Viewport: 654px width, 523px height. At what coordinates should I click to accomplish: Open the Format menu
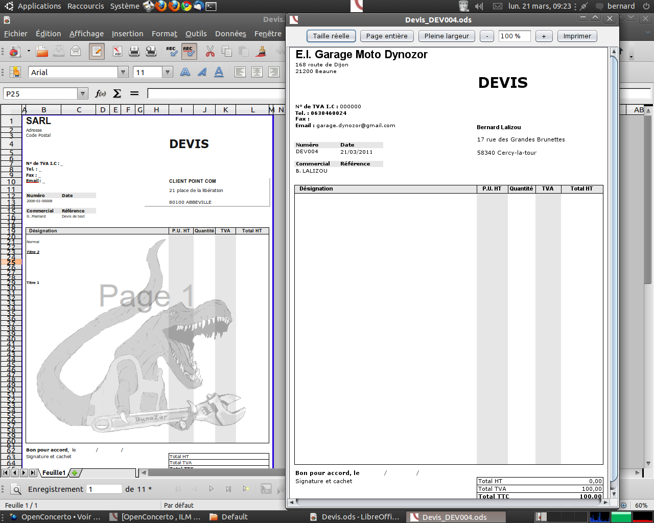165,33
